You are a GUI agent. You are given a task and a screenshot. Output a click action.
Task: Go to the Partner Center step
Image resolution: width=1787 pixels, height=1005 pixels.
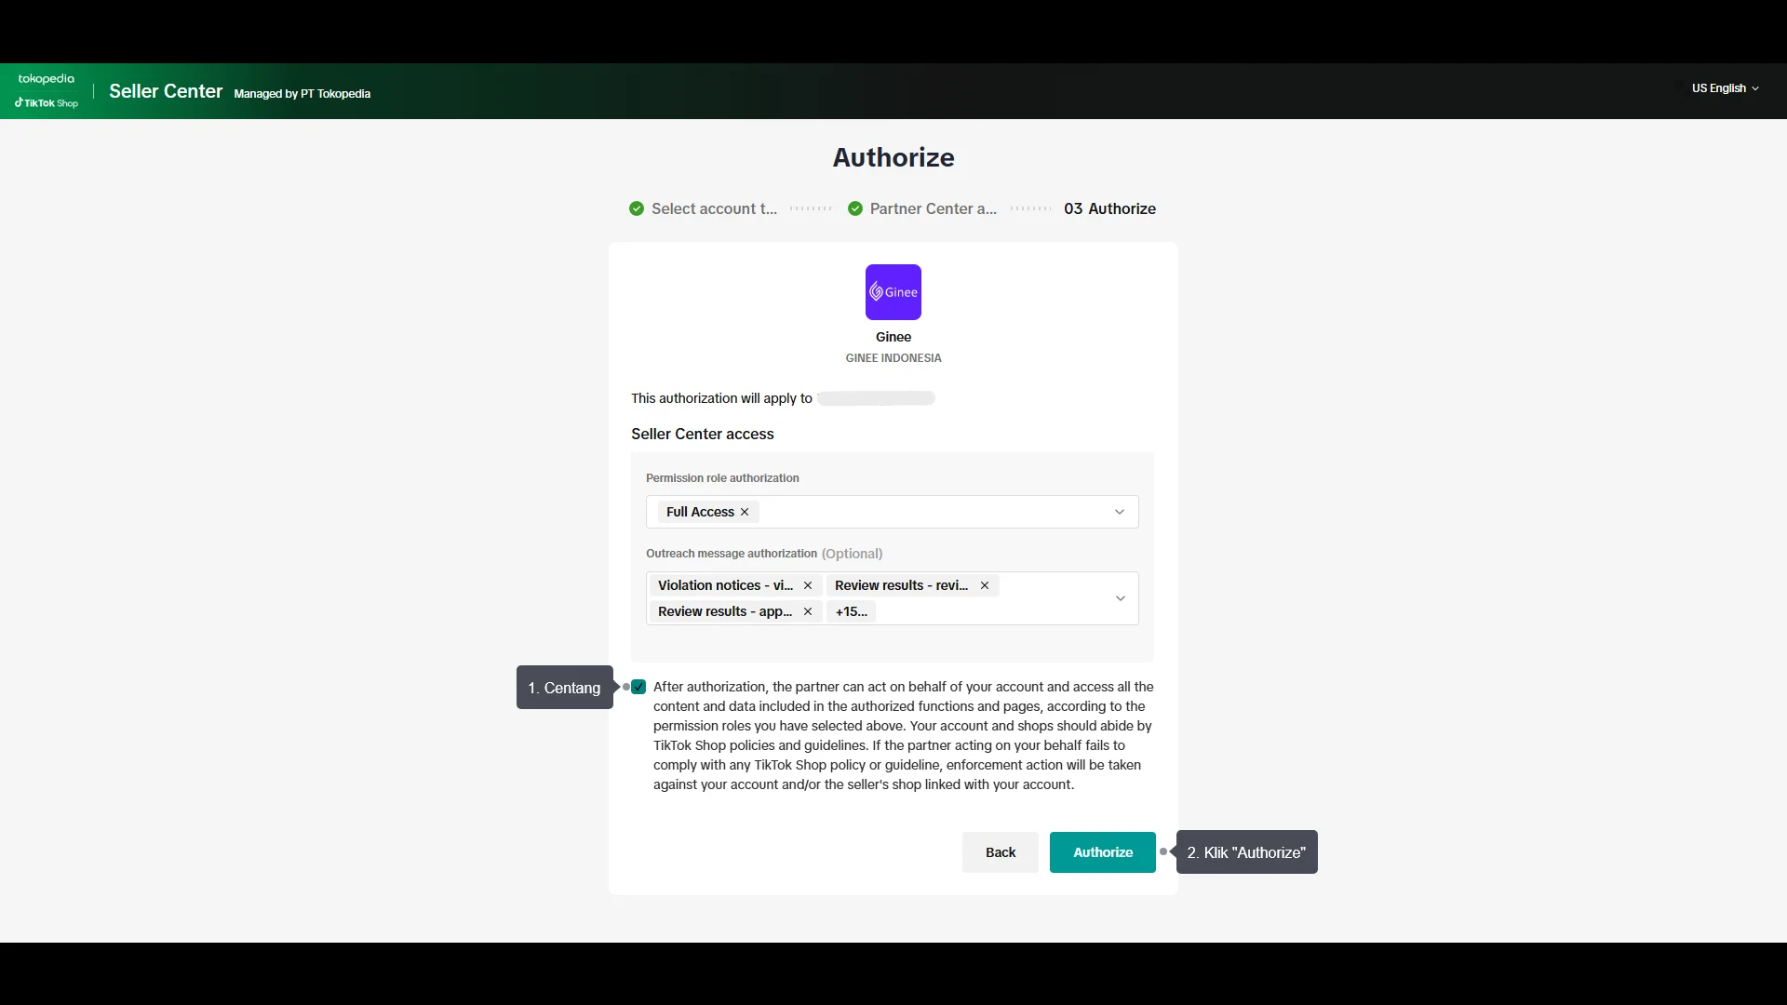tap(933, 208)
